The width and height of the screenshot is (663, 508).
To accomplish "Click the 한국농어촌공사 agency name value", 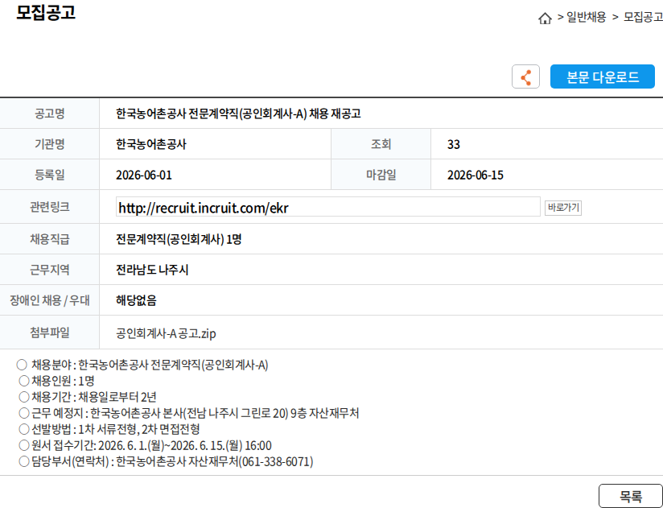I will tap(151, 144).
